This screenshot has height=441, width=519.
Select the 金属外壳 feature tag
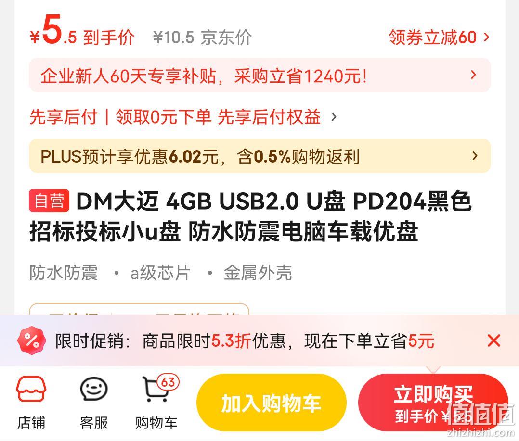[258, 273]
